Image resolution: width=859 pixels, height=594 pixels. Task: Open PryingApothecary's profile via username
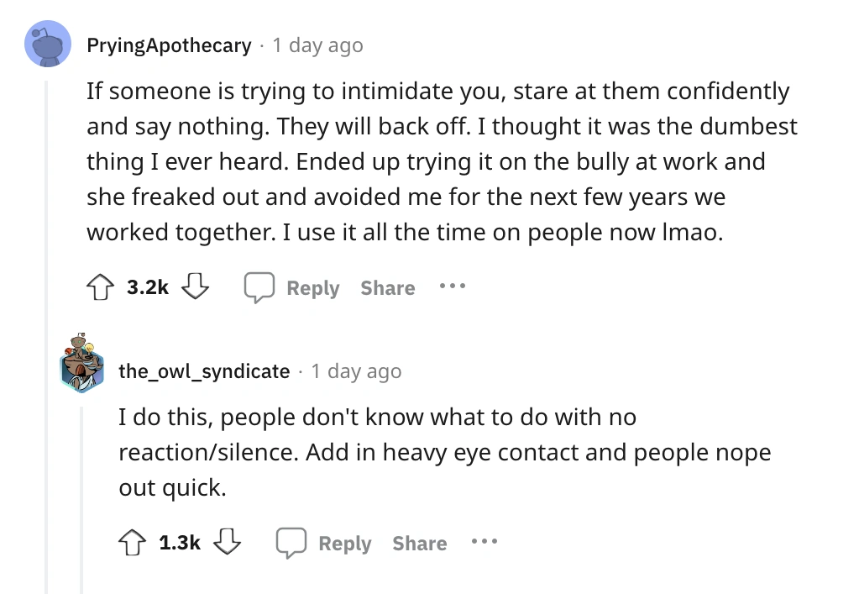(169, 45)
